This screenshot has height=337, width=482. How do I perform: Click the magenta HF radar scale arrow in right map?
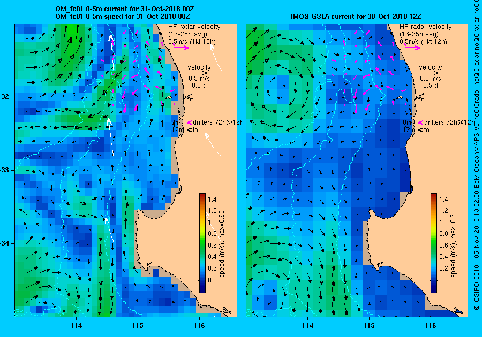[413, 48]
